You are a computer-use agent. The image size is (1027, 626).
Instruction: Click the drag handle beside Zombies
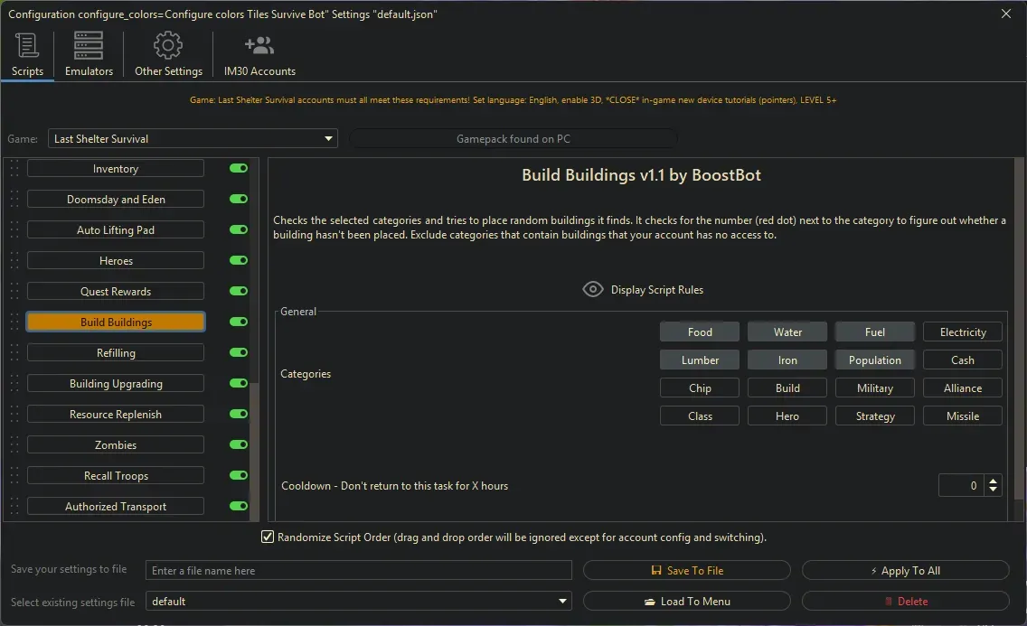(x=14, y=445)
